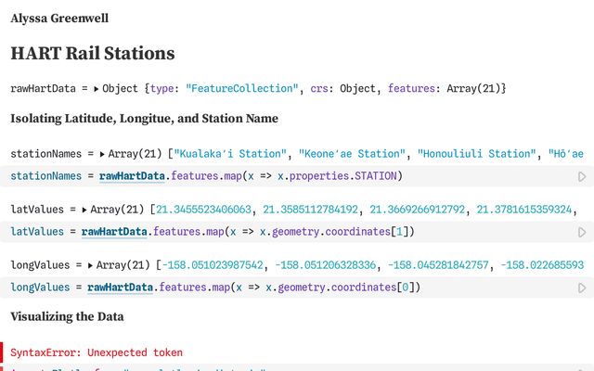Click the "Kualaka'i Station" value

point(230,154)
